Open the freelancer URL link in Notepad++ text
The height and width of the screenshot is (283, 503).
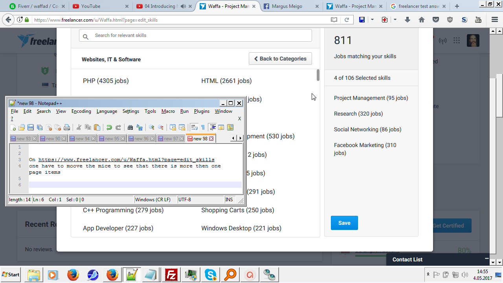coord(127,160)
